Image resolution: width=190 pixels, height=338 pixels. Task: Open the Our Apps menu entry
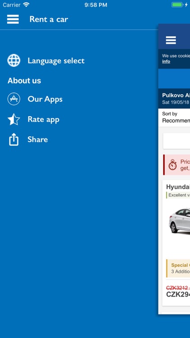point(45,100)
